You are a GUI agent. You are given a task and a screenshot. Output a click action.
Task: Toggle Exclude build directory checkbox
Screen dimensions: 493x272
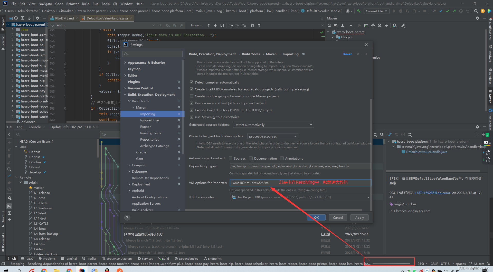191,110
